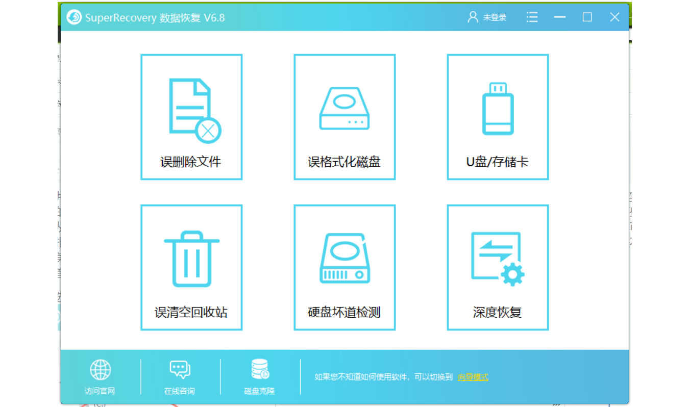Screen dimensions: 689x407
Task: Open 在线咨询 online chat support
Action: click(180, 377)
